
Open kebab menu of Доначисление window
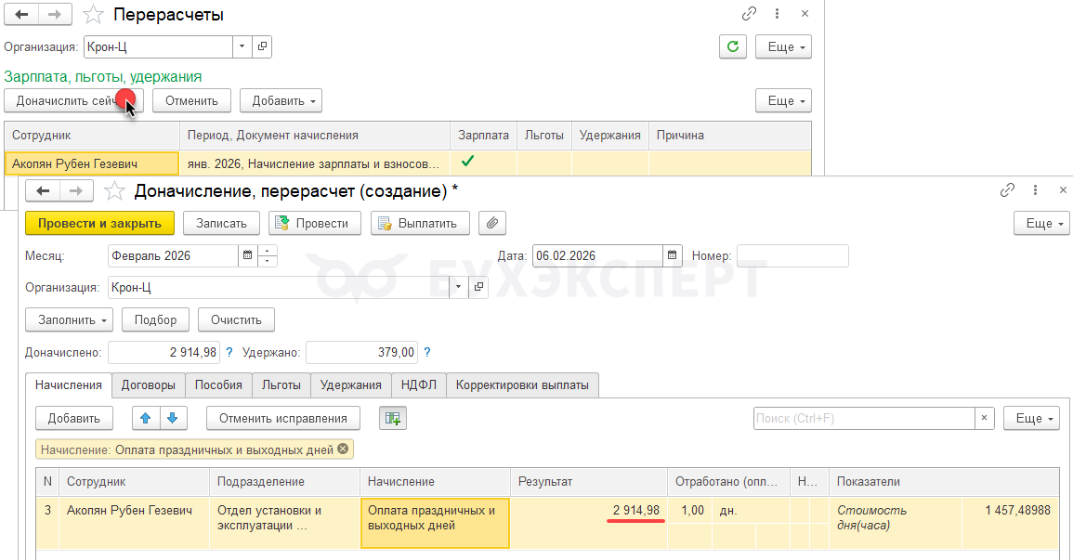[1035, 190]
